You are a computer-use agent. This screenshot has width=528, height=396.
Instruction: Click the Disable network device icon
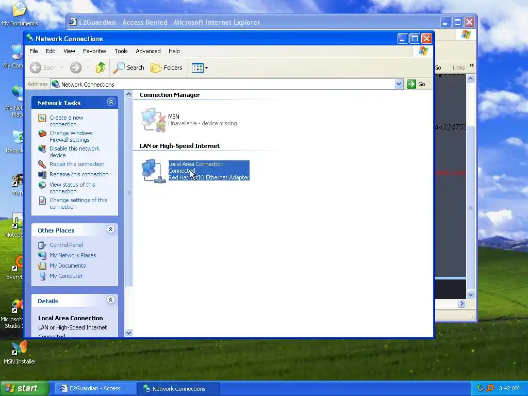pos(42,148)
